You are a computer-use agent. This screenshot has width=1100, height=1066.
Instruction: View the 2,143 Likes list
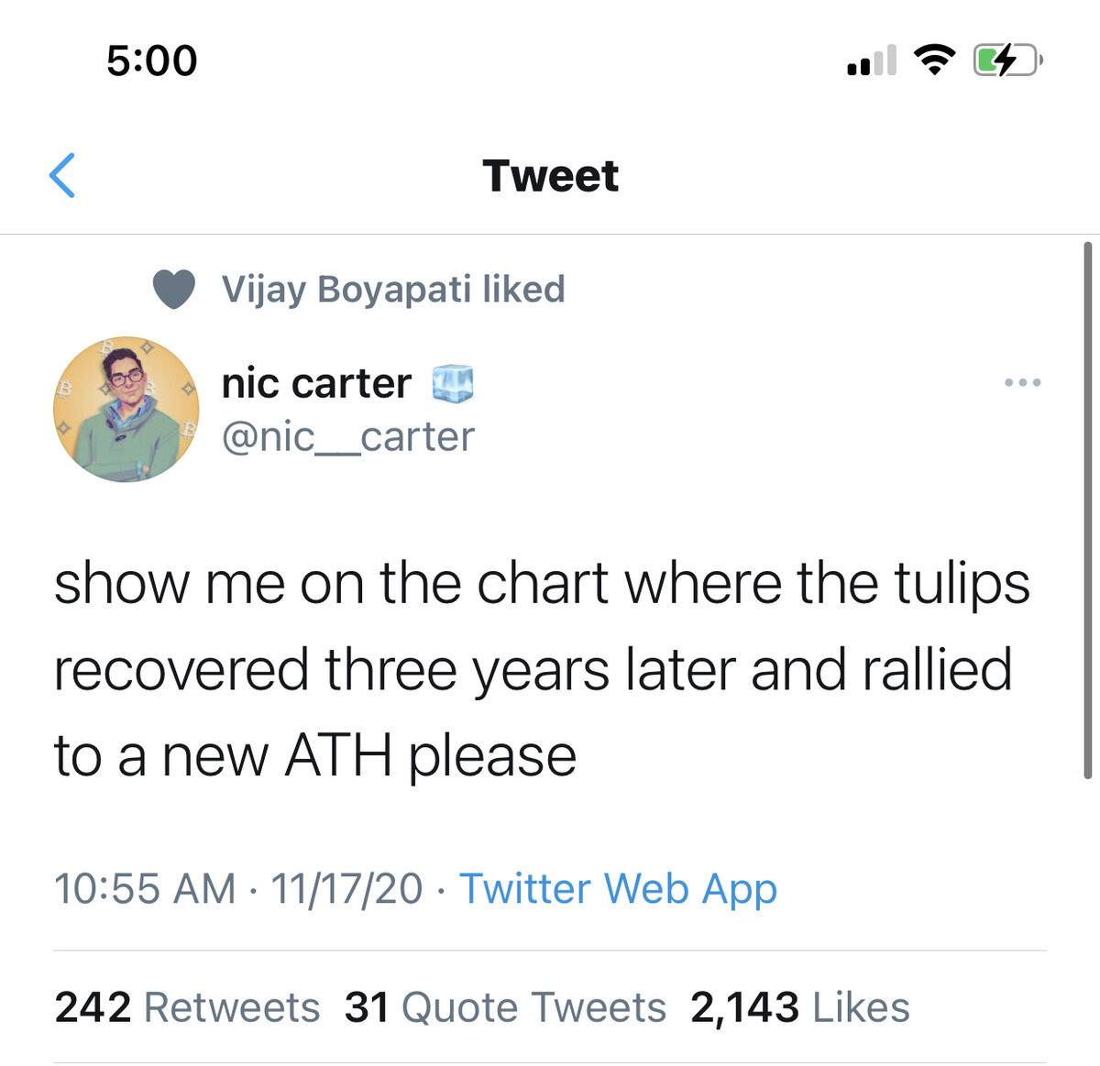click(x=799, y=1007)
